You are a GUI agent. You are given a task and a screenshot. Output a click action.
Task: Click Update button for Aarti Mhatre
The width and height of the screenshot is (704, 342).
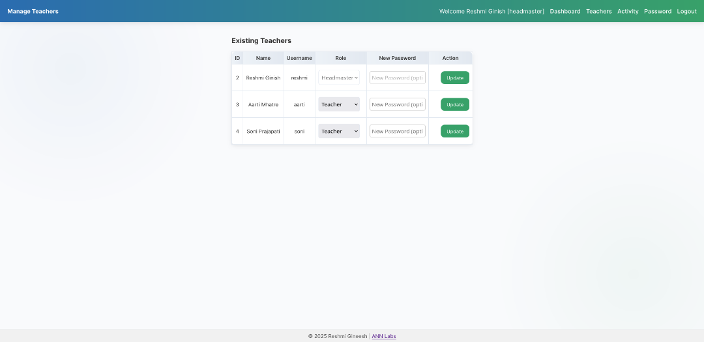coord(454,104)
